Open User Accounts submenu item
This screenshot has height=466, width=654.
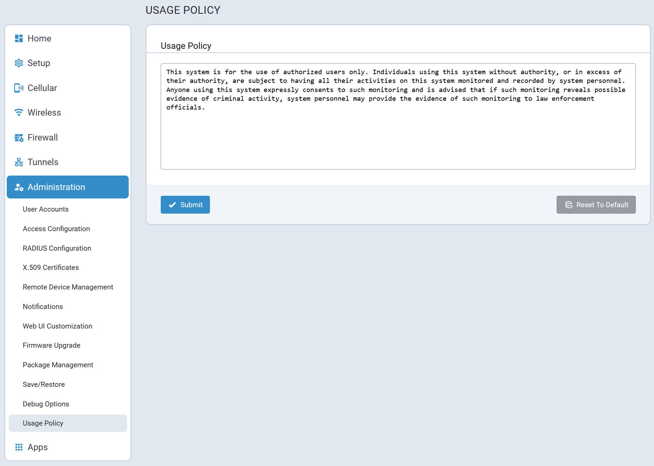coord(45,209)
